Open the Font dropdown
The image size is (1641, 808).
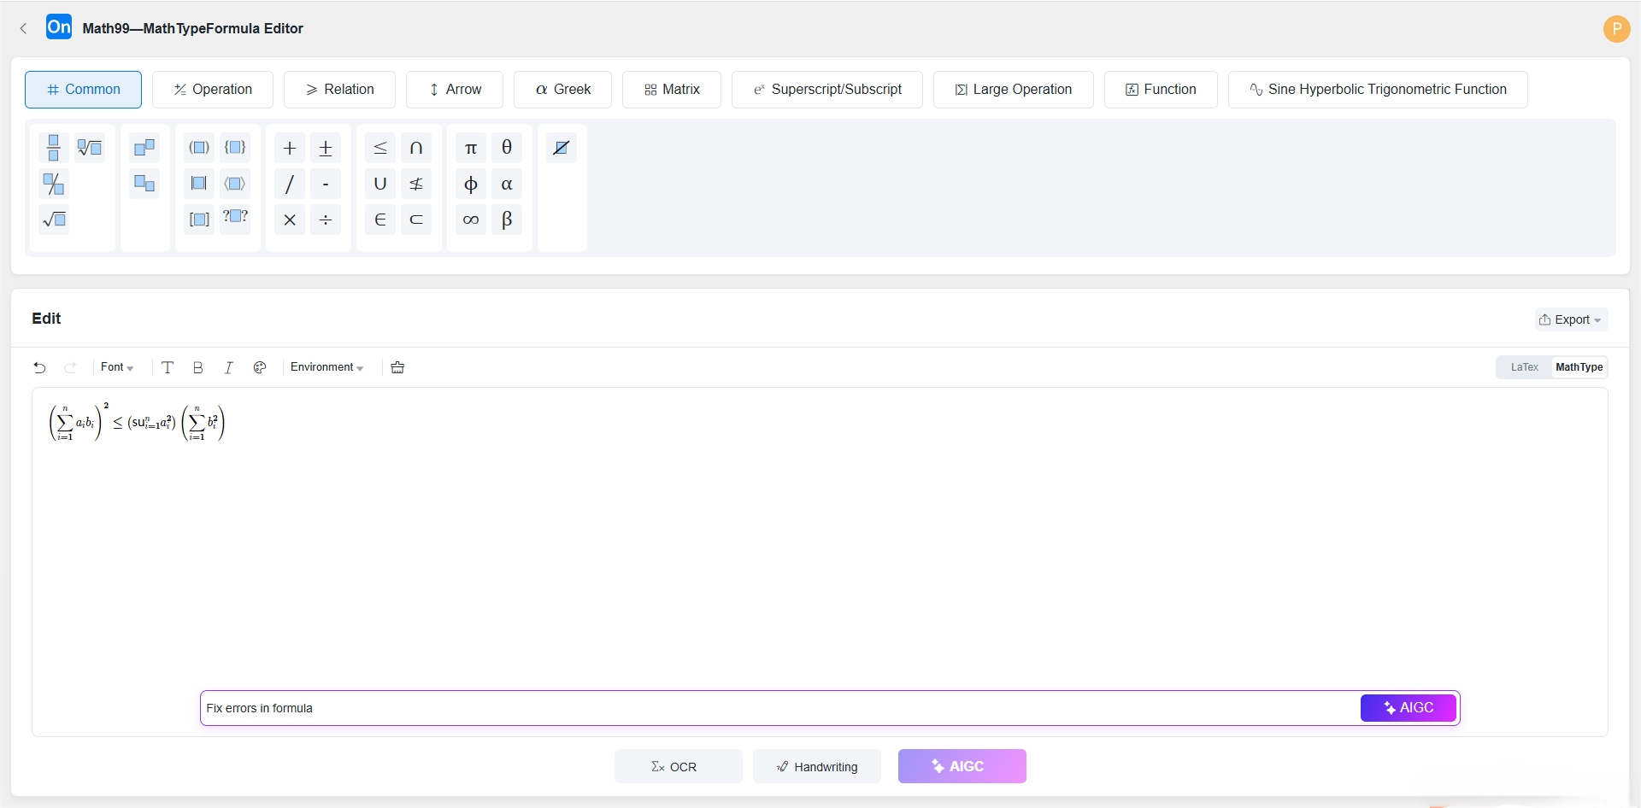tap(117, 367)
